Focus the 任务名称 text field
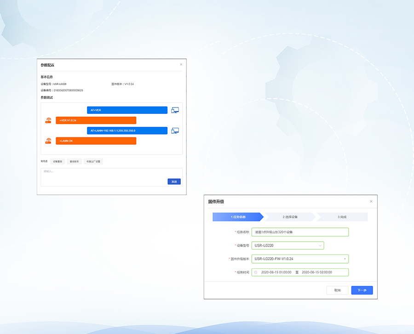 point(300,232)
